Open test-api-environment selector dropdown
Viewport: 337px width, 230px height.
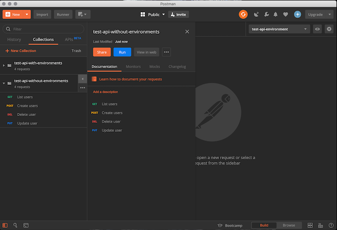279,29
